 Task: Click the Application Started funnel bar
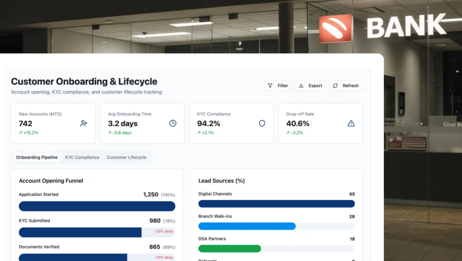(97, 206)
